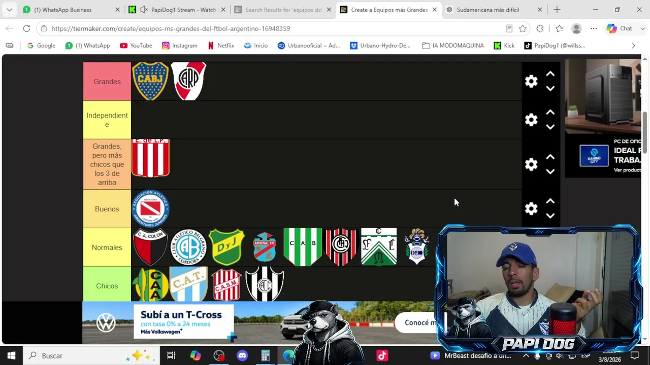Open a new browser tab
This screenshot has width=650, height=365.
point(557,10)
